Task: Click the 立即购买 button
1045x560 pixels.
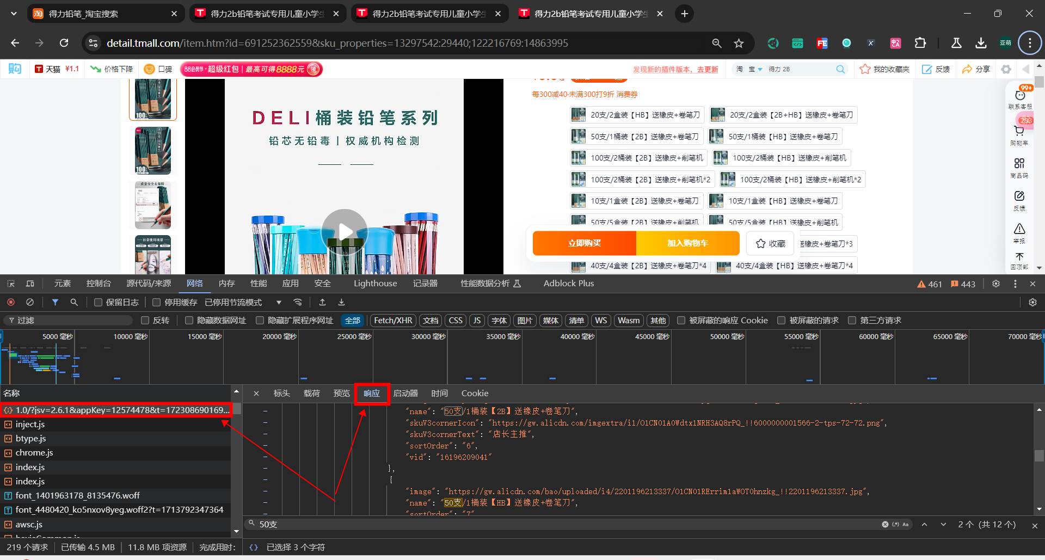Action: point(585,243)
